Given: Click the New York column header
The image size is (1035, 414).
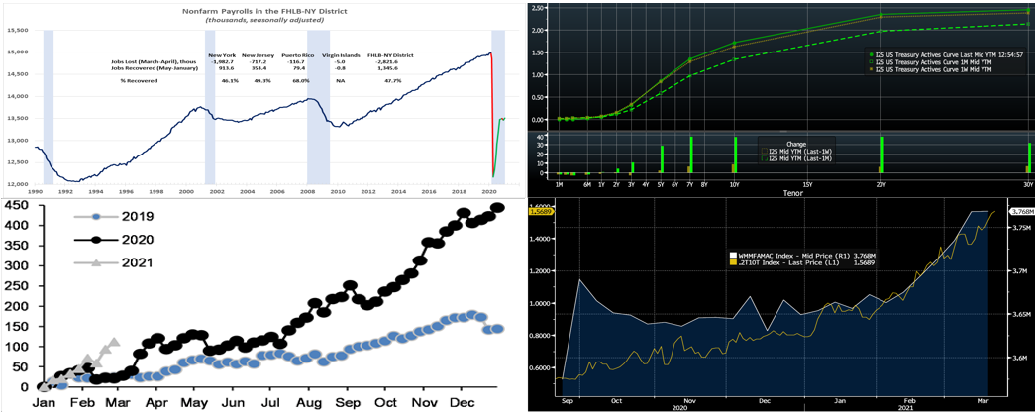Looking at the screenshot, I should point(224,55).
